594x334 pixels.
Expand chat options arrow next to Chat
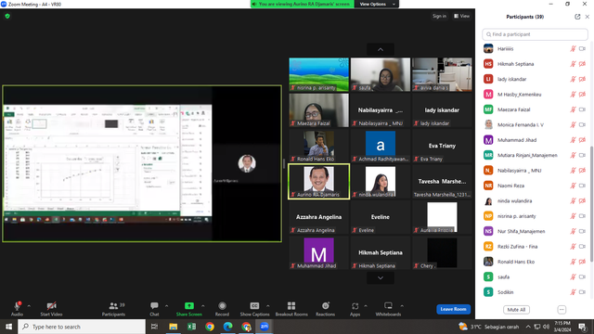pyautogui.click(x=166, y=306)
